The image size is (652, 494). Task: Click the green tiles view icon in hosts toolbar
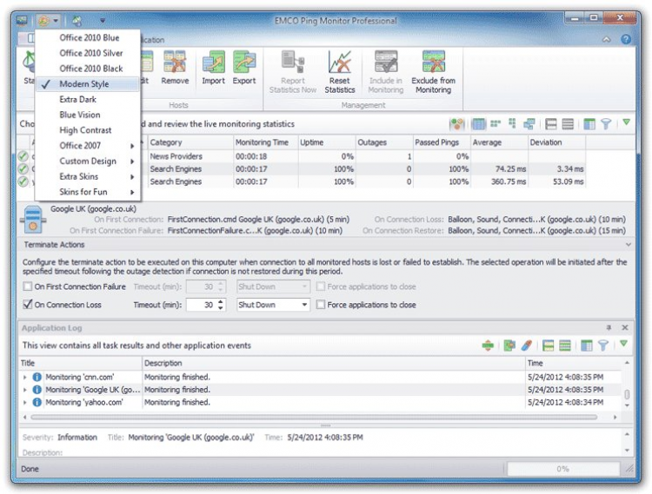496,123
